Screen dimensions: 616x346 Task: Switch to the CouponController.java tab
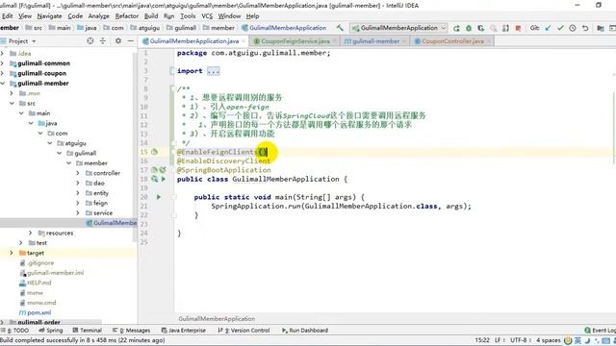pyautogui.click(x=452, y=41)
